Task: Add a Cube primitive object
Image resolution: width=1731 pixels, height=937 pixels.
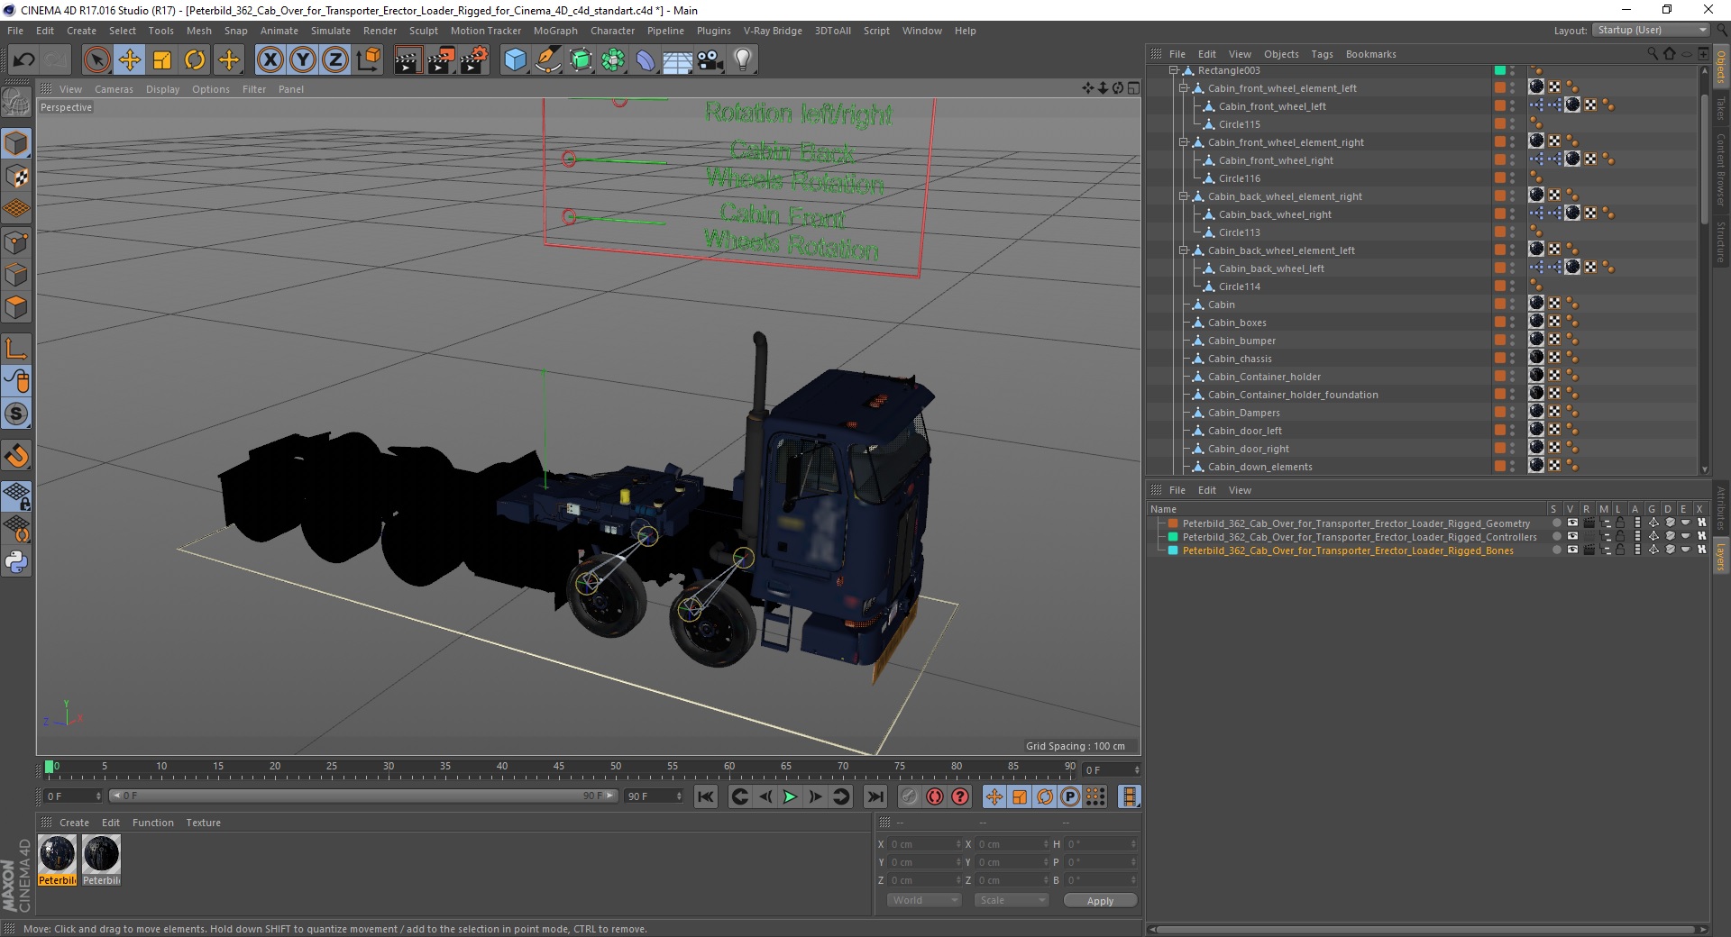Action: coord(515,60)
